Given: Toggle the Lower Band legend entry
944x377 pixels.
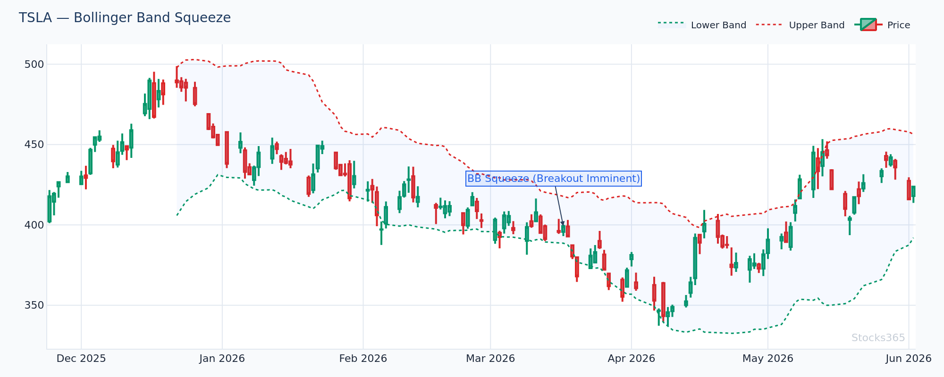Looking at the screenshot, I should (x=702, y=25).
